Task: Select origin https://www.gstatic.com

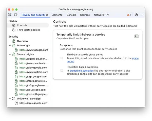Action: click(x=34, y=72)
